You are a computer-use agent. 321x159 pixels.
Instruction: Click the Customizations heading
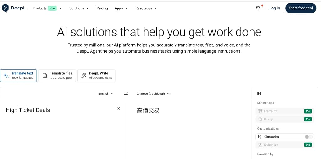(x=268, y=129)
